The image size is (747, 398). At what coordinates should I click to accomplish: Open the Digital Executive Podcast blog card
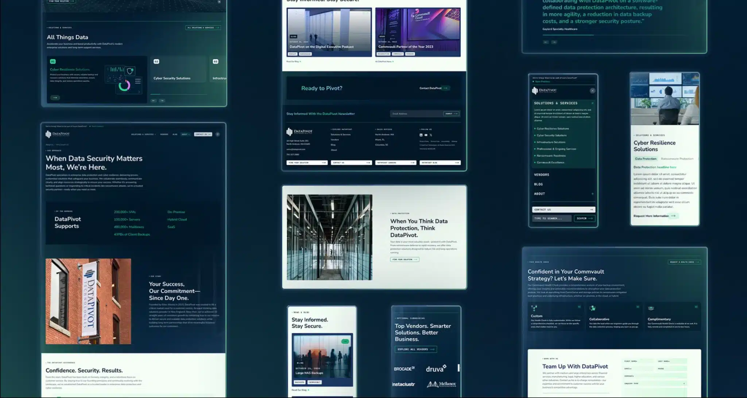pos(329,32)
